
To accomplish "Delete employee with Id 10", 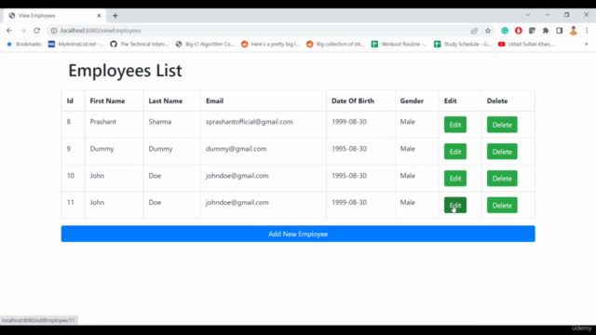I will point(502,179).
